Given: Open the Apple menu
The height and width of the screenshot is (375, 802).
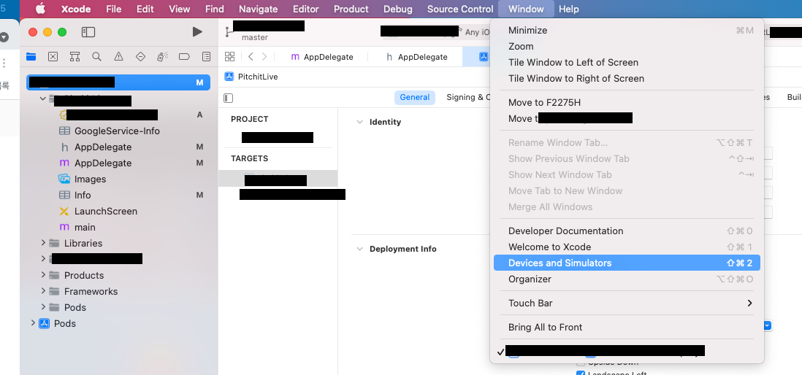Looking at the screenshot, I should (x=40, y=9).
